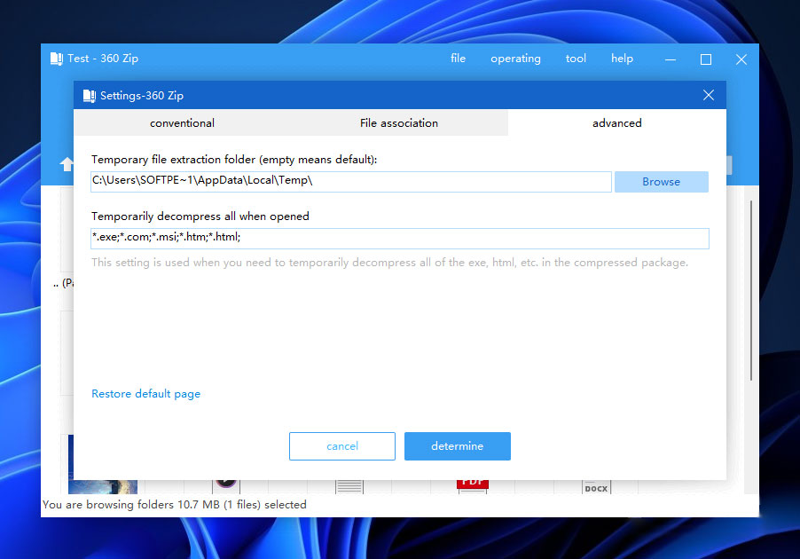Viewport: 800px width, 559px height.
Task: Switch to the conventional tab
Action: point(182,123)
